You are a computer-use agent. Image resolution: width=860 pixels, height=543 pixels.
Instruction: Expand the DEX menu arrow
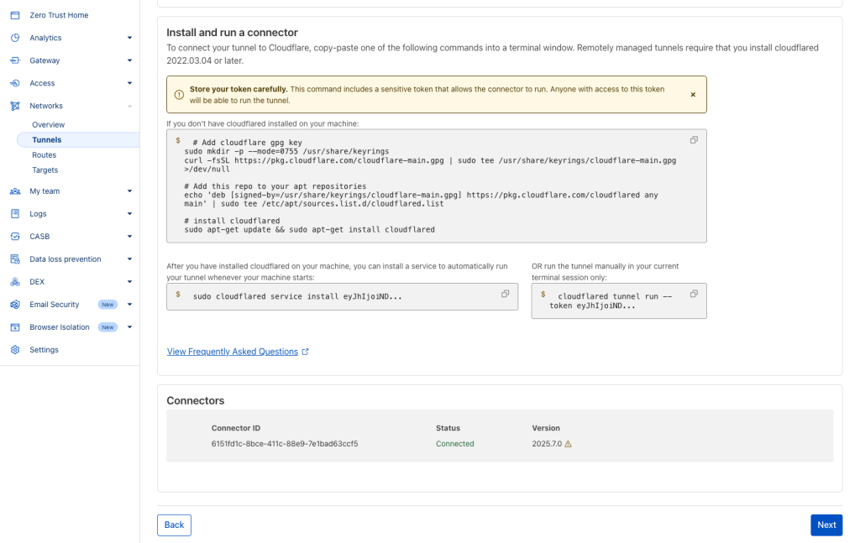[129, 282]
